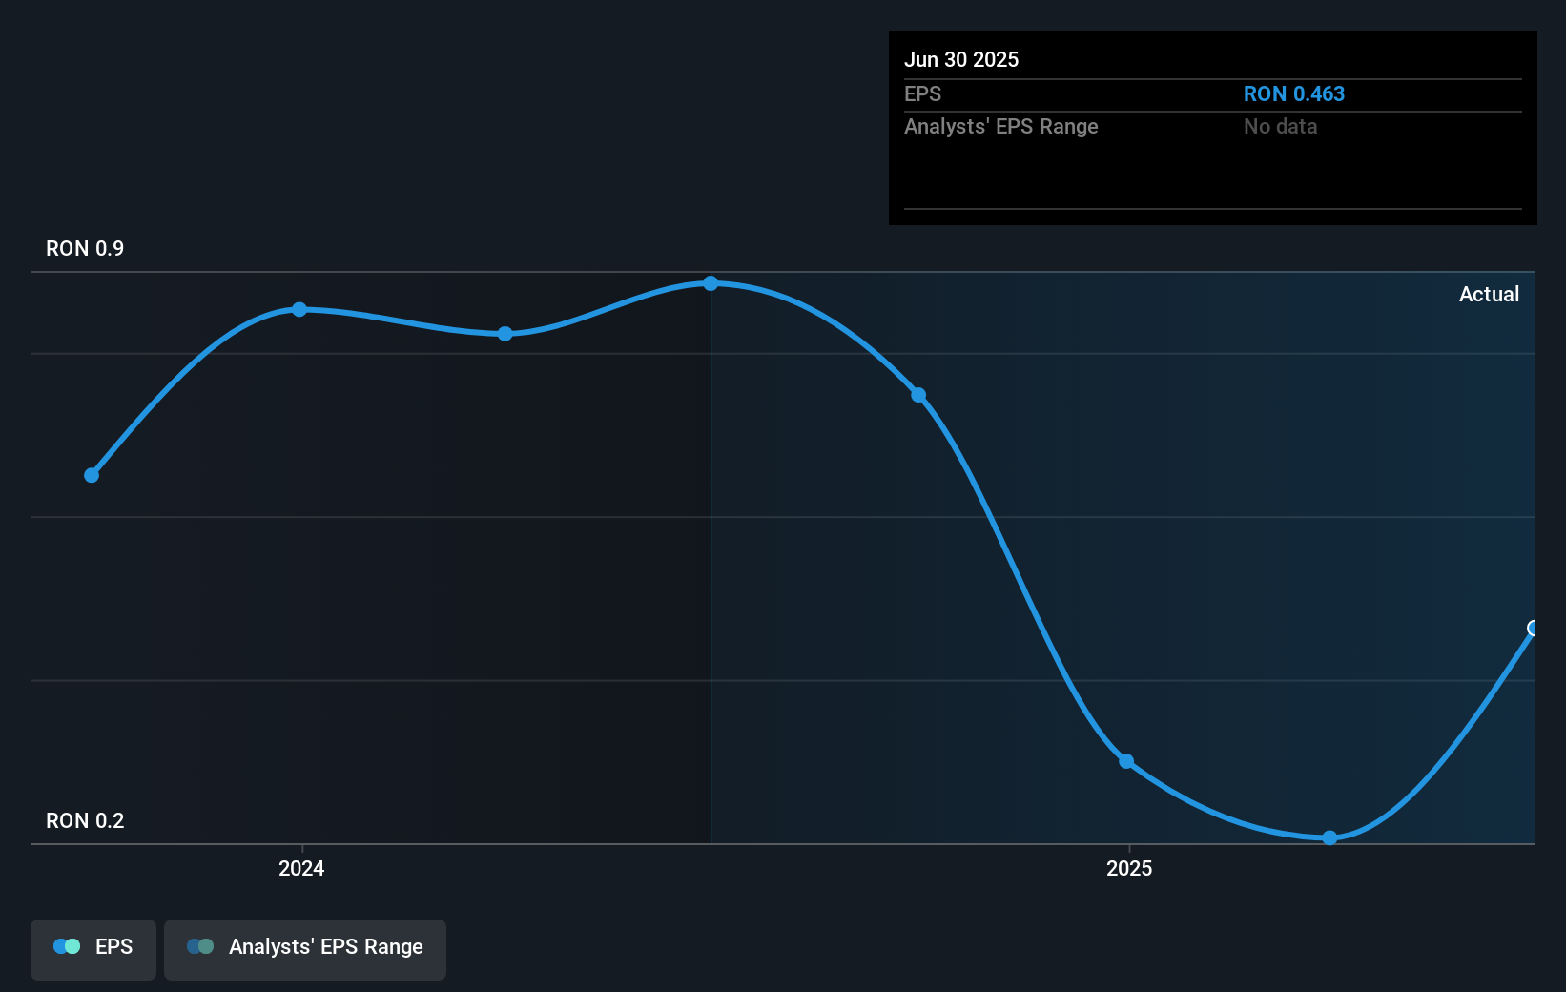The height and width of the screenshot is (992, 1566).
Task: Click the tooltip date 'Jun 30 2025'
Action: point(961,59)
